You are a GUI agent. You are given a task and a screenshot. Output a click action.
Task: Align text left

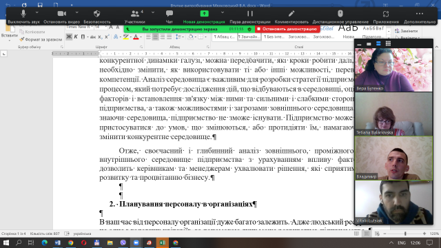[x=149, y=37]
